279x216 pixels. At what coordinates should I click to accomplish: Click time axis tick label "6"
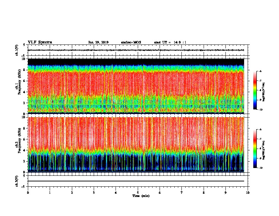coord(160,193)
